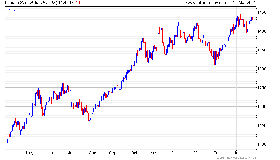Select the Dec month label on time axis

[x=175, y=153]
